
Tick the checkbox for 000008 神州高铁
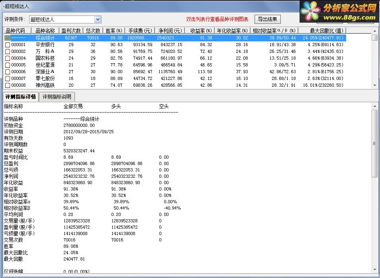tap(8, 86)
